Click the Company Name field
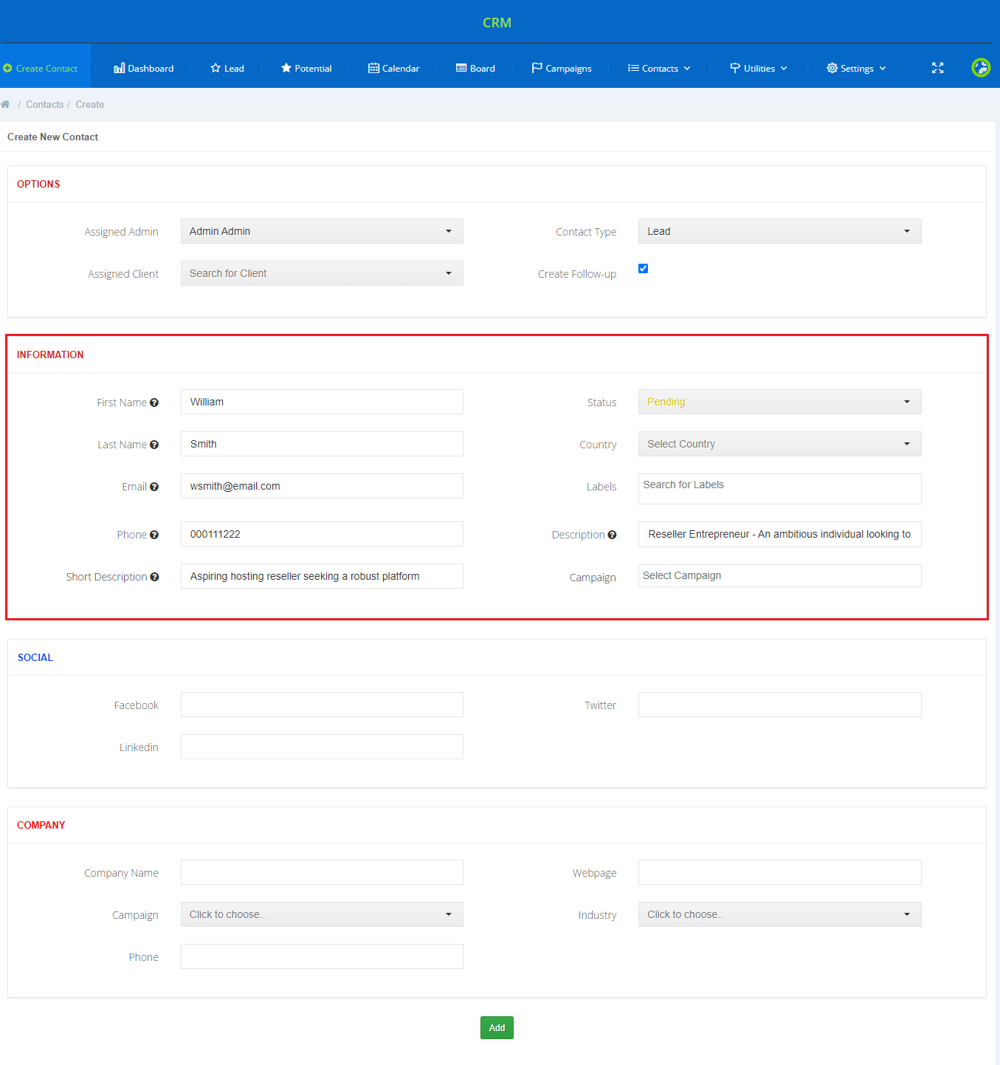 (x=322, y=872)
